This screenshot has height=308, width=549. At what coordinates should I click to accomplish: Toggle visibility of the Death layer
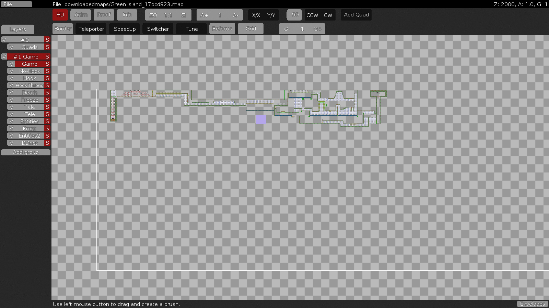point(11,92)
